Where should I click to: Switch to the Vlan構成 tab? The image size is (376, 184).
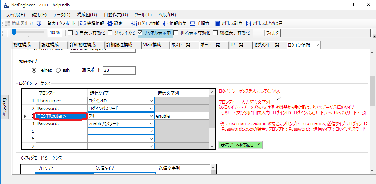[x=152, y=45]
